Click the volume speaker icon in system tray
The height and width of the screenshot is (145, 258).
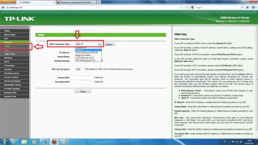(x=241, y=142)
